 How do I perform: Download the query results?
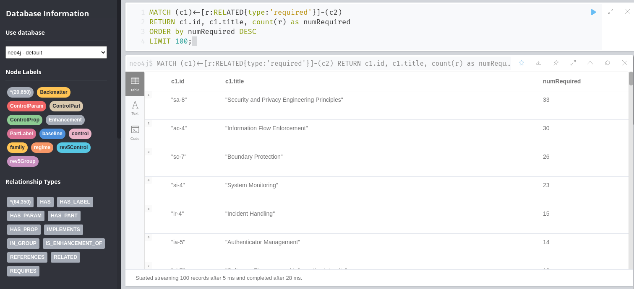pos(539,63)
